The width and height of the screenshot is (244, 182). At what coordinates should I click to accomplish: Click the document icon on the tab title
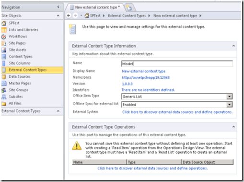click(x=72, y=7)
